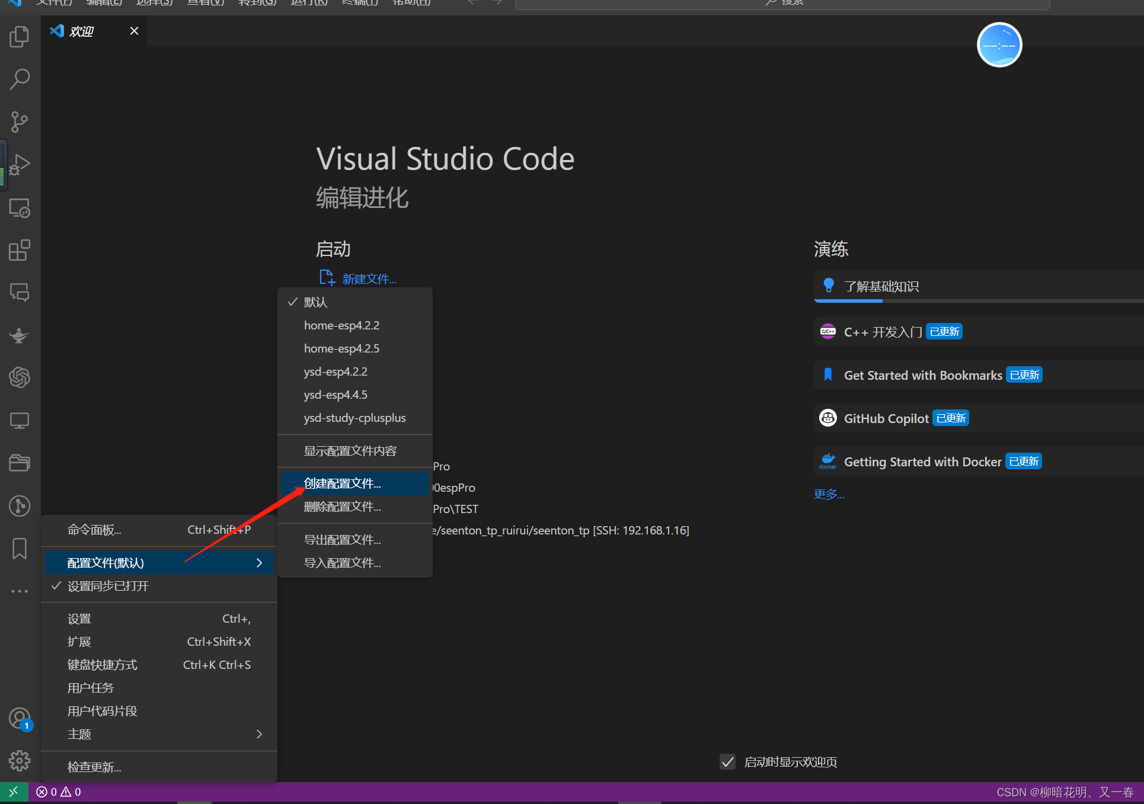Open Run and Debug view

(x=20, y=165)
